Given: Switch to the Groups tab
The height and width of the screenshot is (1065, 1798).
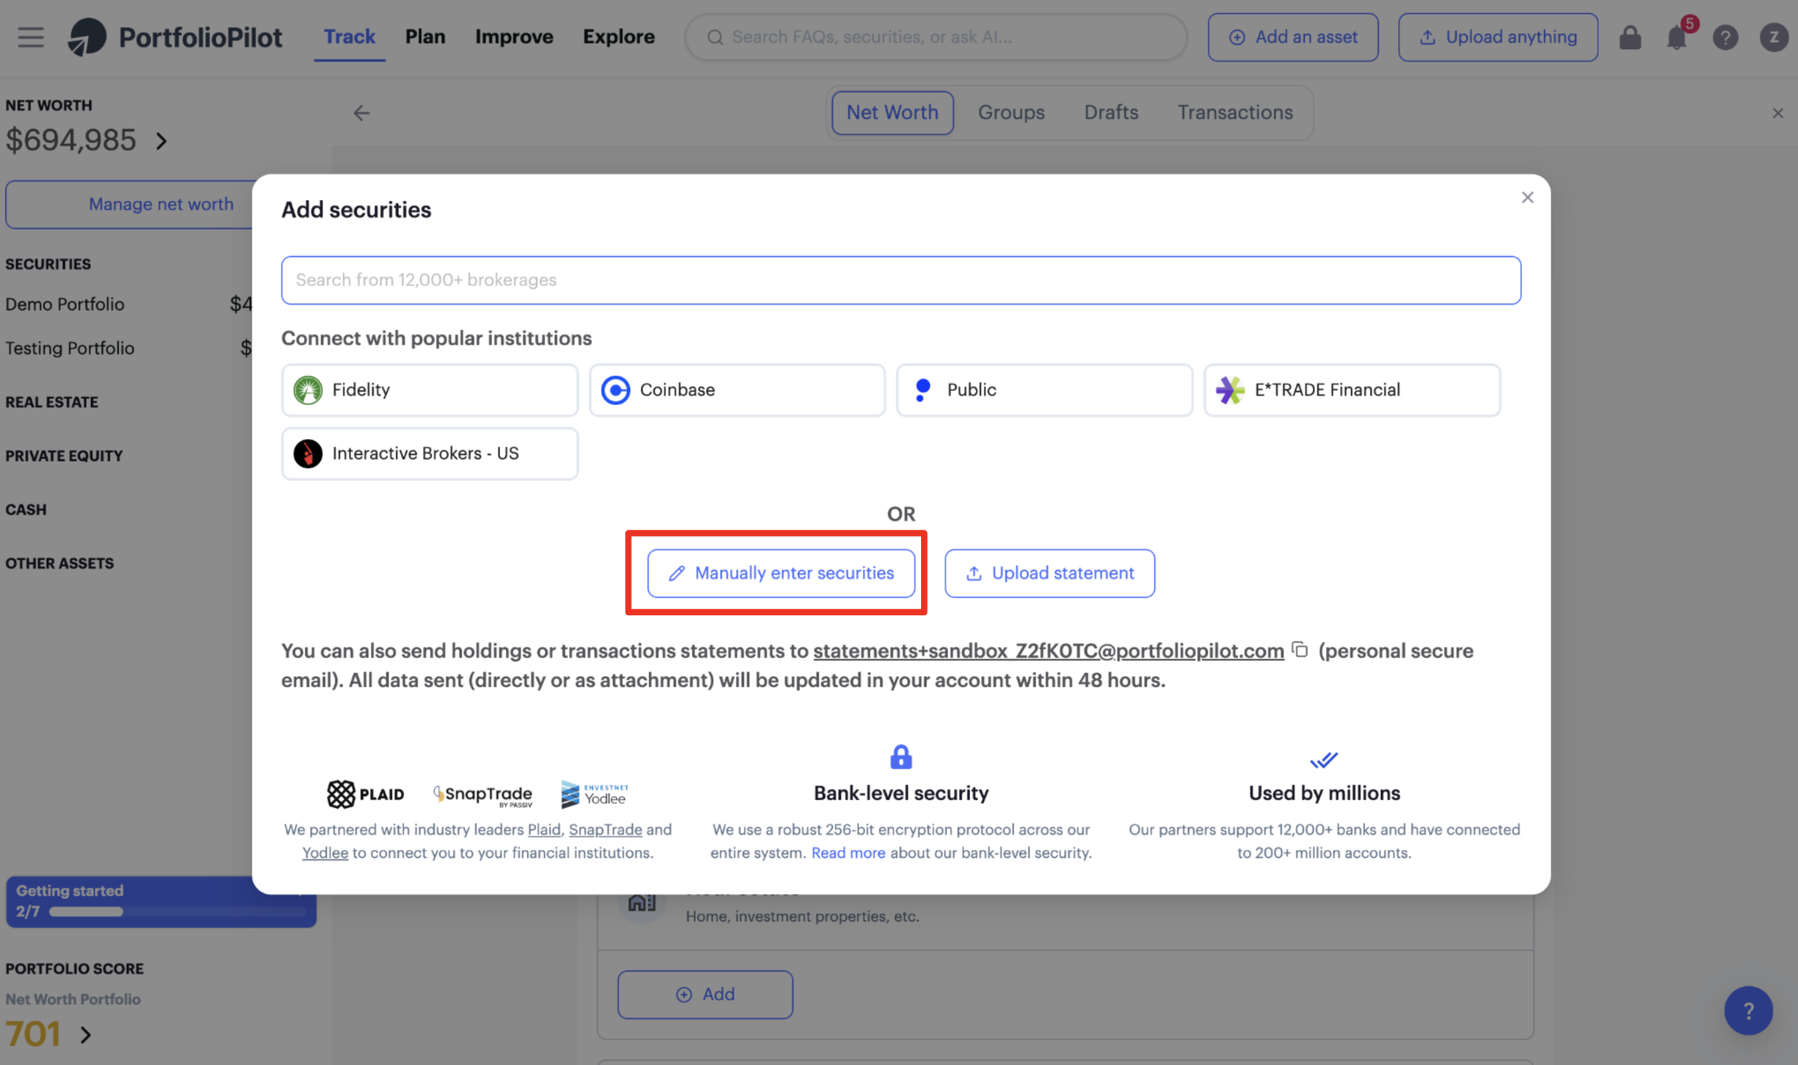Looking at the screenshot, I should pyautogui.click(x=1011, y=113).
